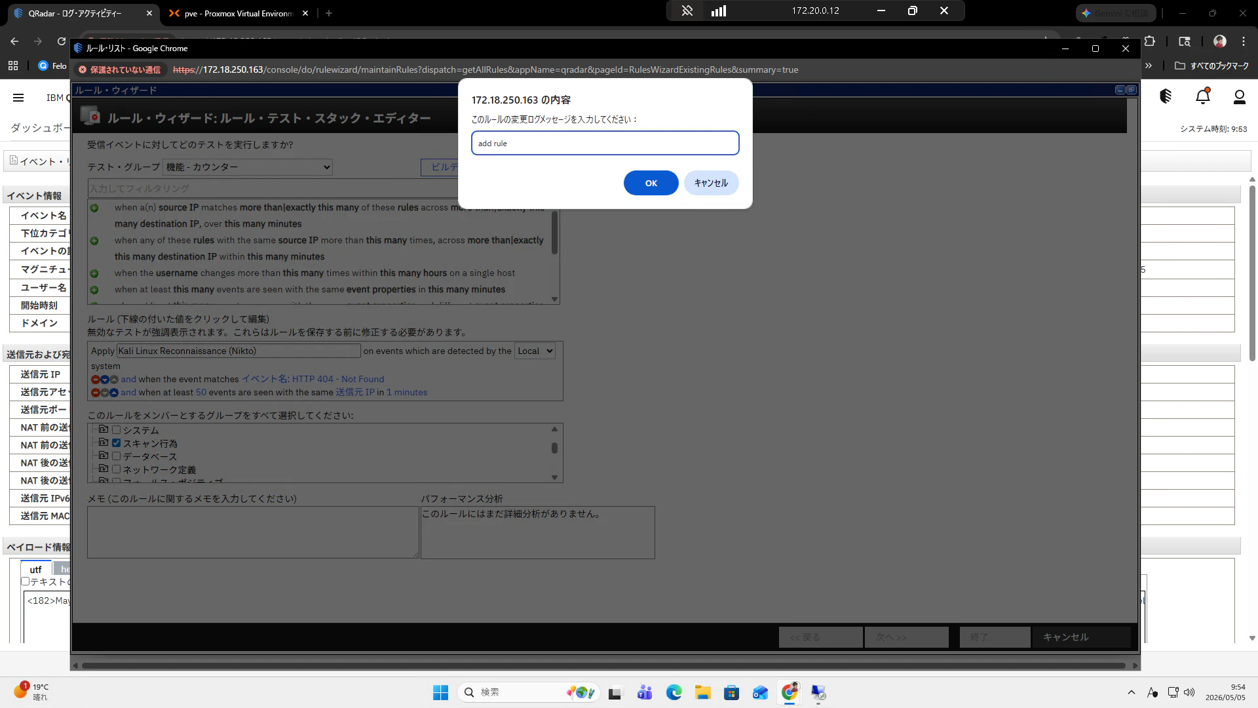Click the wizard キャンセル button at bottom
Viewport: 1258px width, 708px height.
[1082, 637]
